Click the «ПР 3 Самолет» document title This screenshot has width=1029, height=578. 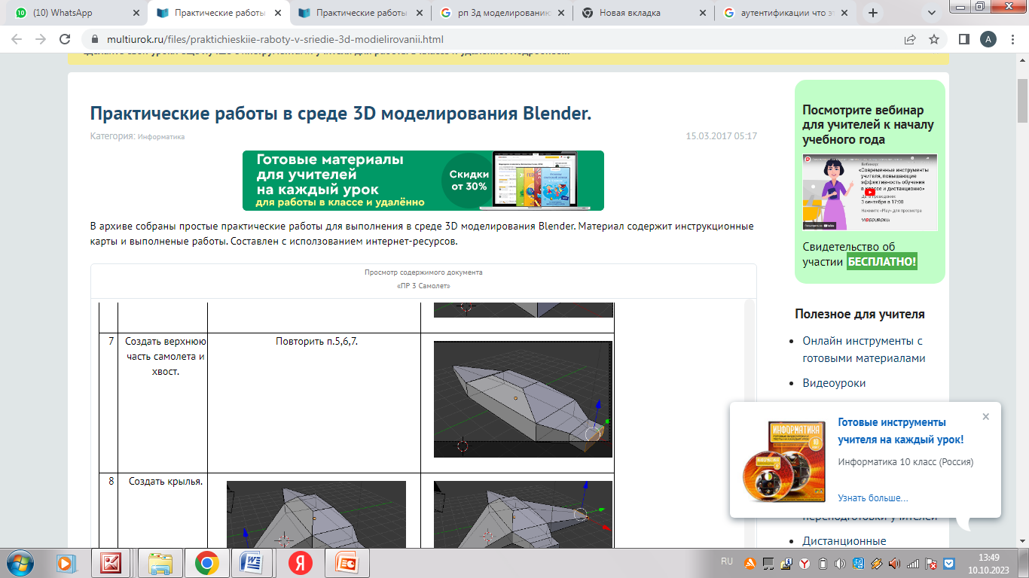click(423, 286)
